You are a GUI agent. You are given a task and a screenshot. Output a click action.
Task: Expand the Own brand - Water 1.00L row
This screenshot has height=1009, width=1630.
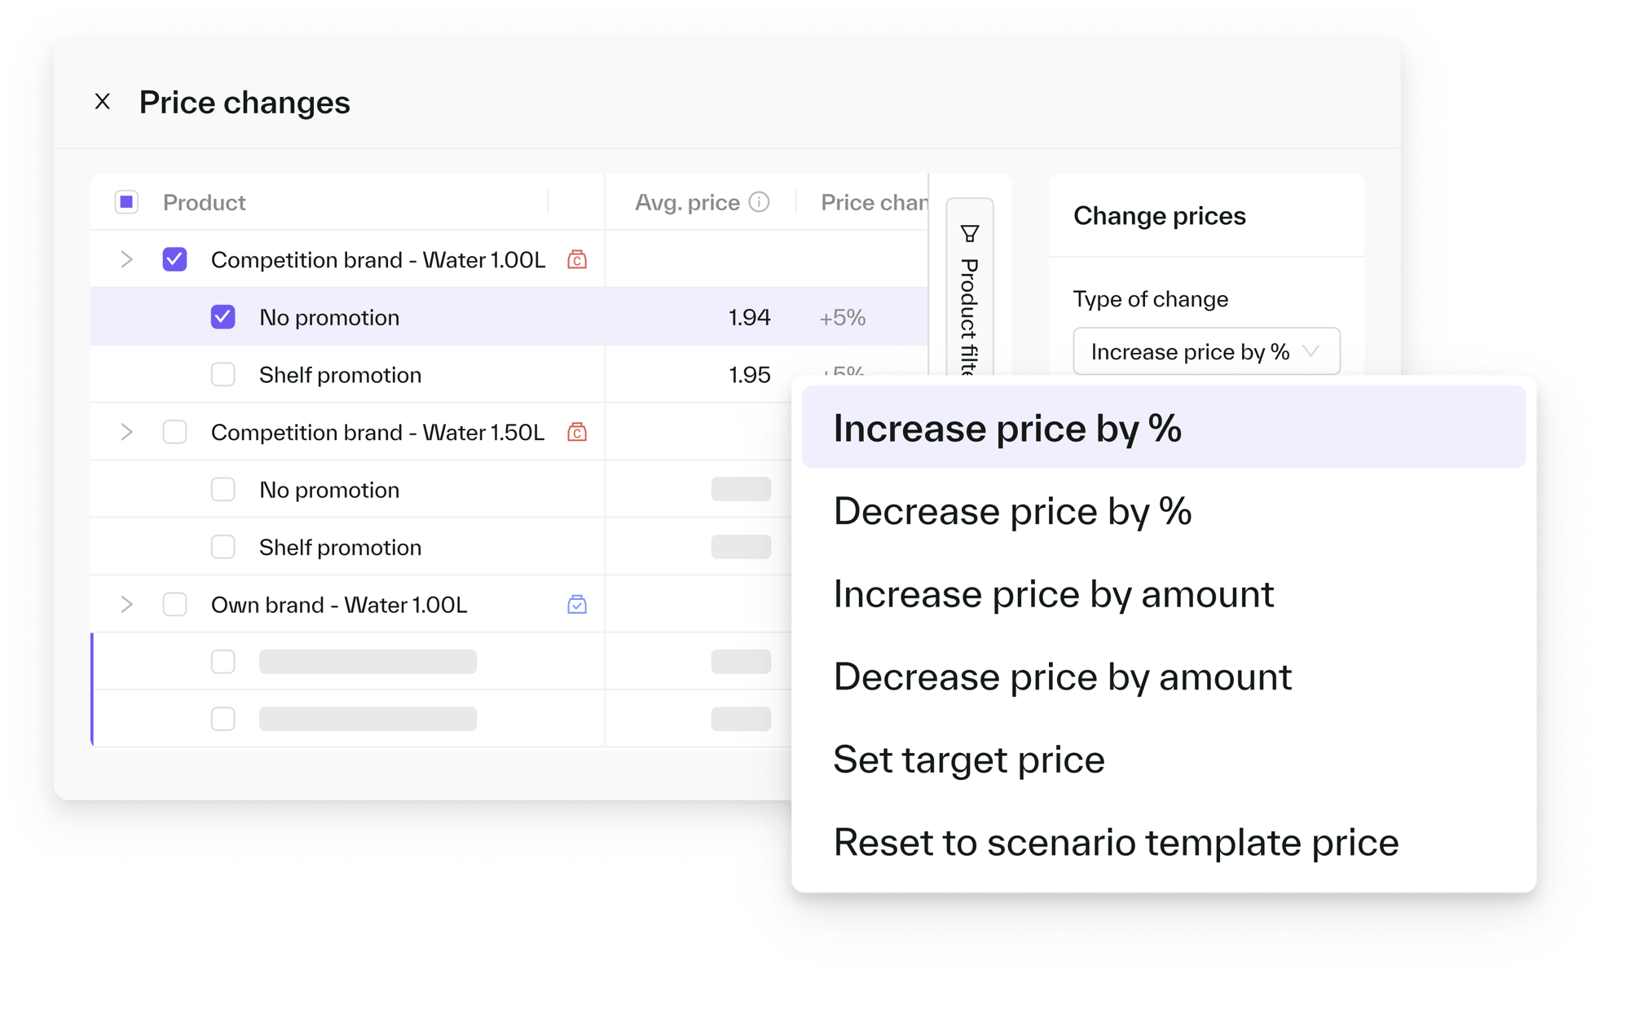point(127,604)
